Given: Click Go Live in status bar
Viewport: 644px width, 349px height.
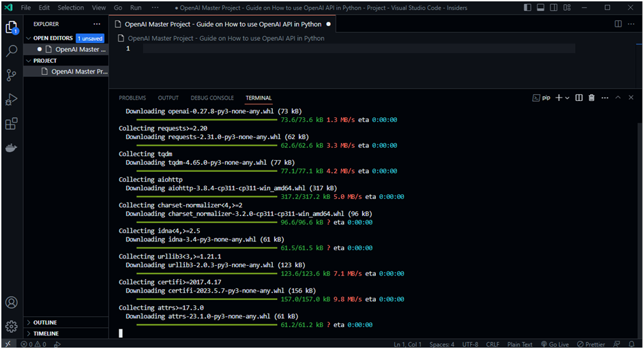Looking at the screenshot, I should point(555,344).
